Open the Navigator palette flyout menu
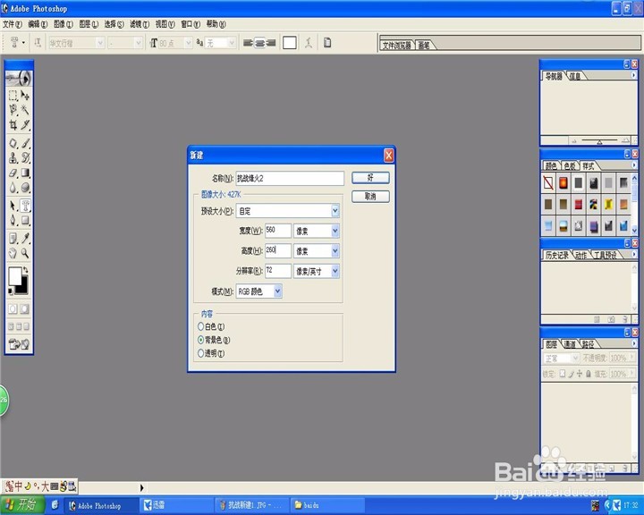The image size is (644, 515). pos(634,75)
